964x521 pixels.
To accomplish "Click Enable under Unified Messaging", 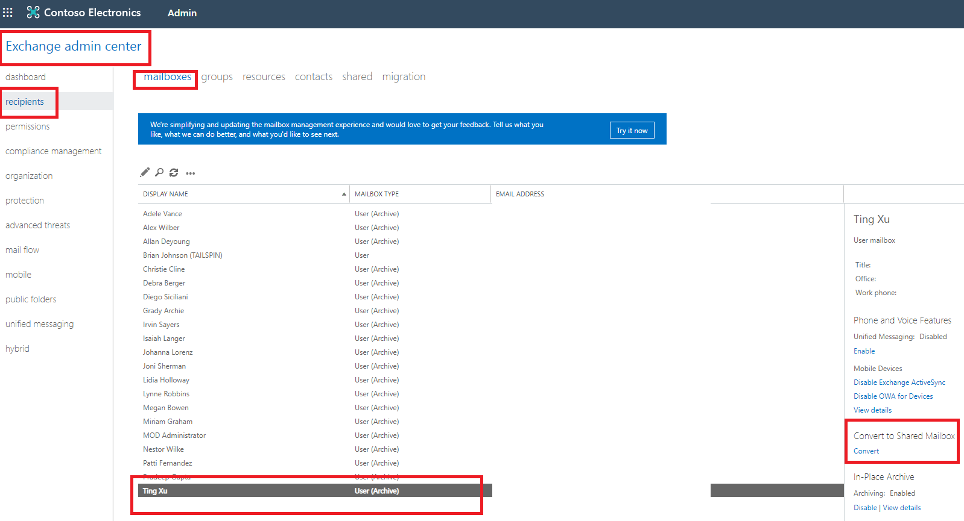I will coord(864,351).
